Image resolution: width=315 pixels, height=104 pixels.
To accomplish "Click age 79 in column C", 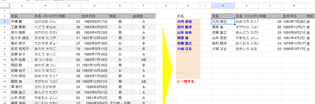I will [x=69, y=49].
